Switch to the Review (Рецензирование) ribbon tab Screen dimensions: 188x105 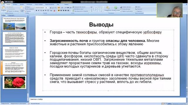click(x=50, y=4)
